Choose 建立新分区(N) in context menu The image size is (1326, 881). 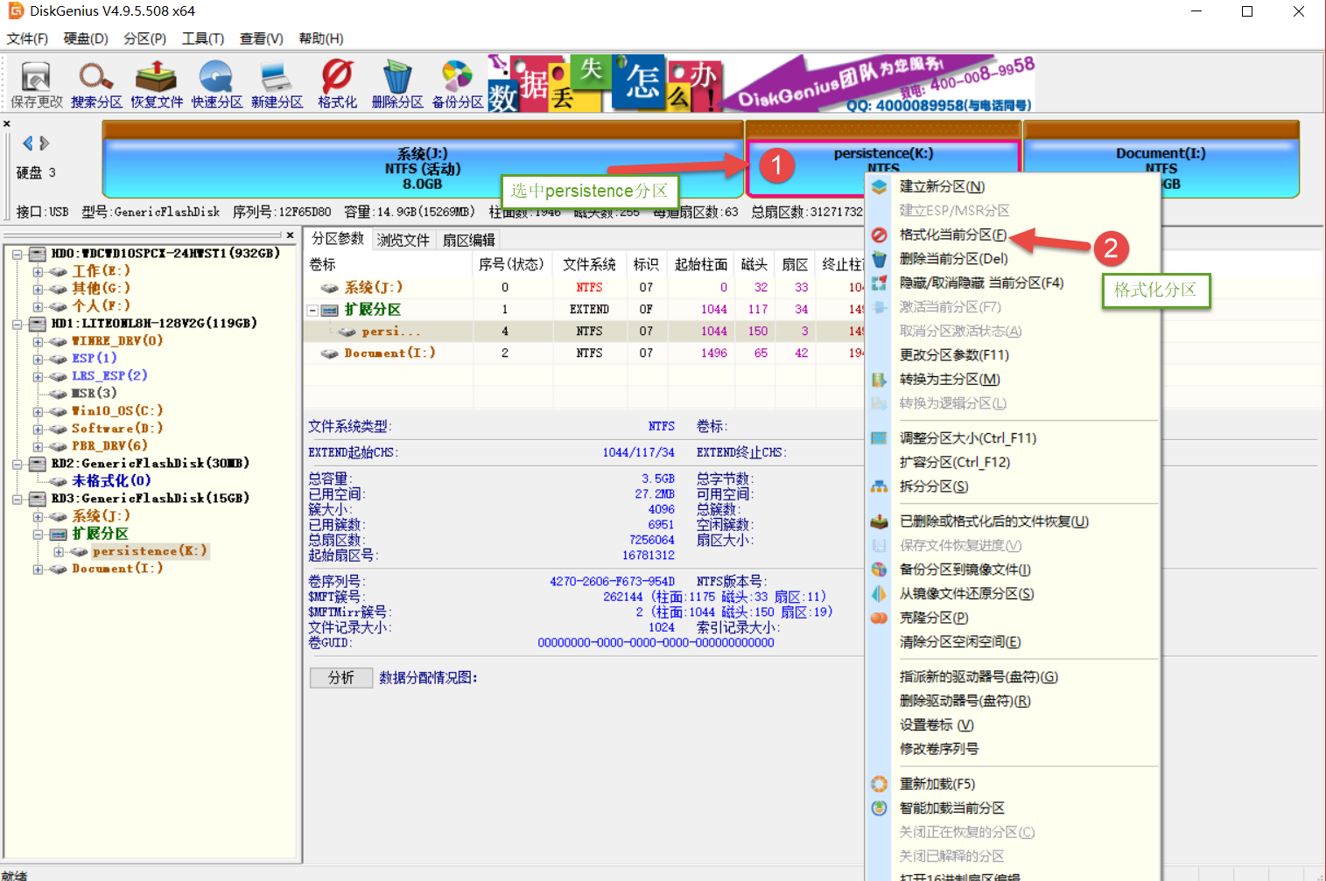[1013, 186]
